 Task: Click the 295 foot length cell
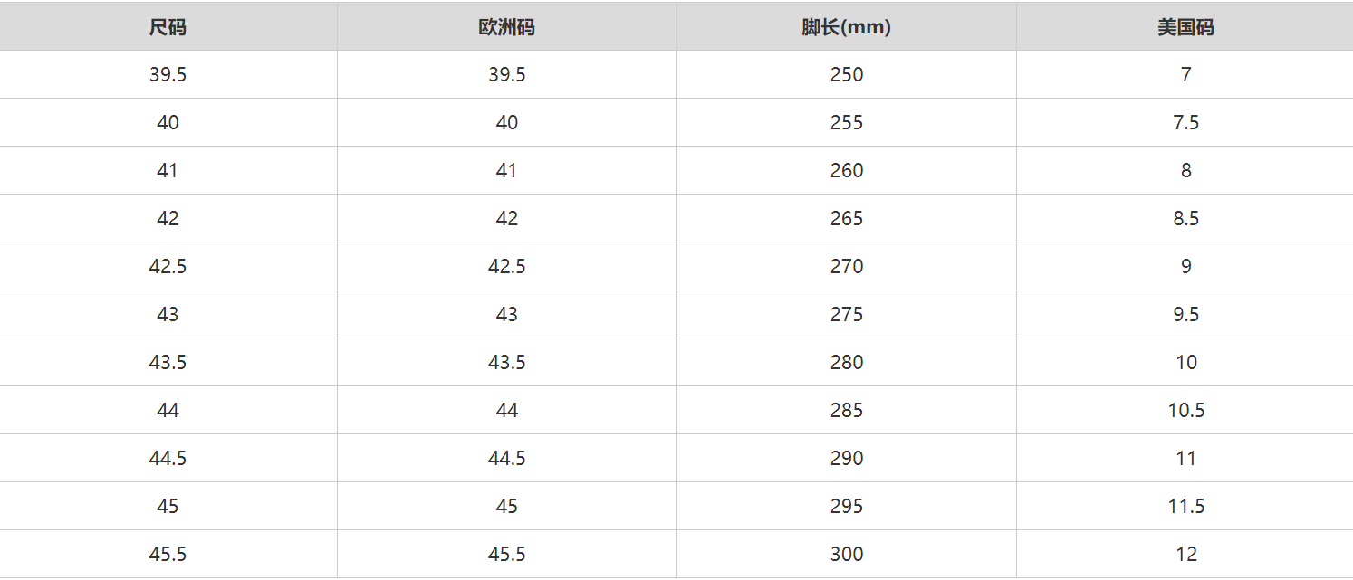[846, 506]
